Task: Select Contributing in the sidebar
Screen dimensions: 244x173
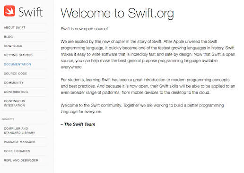Action: click(x=16, y=92)
